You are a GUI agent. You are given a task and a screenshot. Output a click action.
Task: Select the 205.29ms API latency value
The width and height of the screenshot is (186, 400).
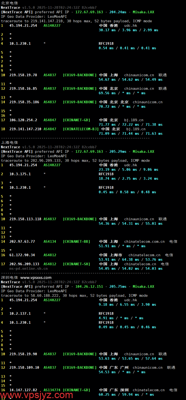[118, 152]
